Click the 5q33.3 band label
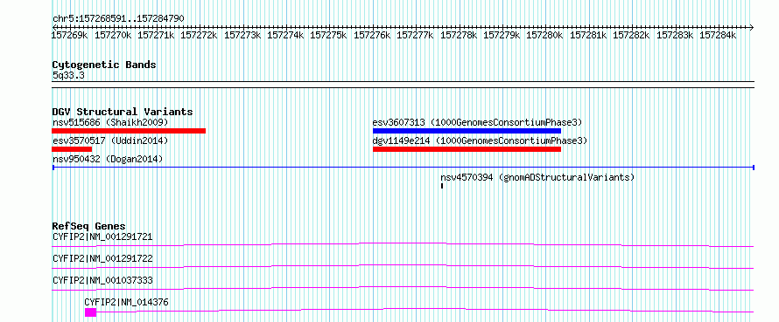The width and height of the screenshot is (779, 322). 68,75
